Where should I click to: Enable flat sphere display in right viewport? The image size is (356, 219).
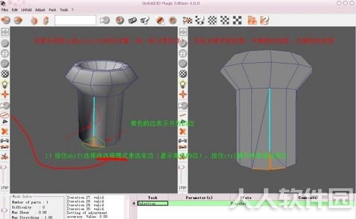[183, 64]
